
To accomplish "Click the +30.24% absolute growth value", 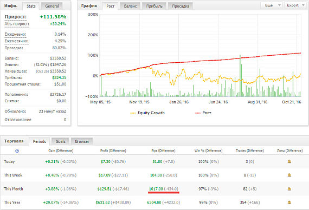I will pos(58,24).
